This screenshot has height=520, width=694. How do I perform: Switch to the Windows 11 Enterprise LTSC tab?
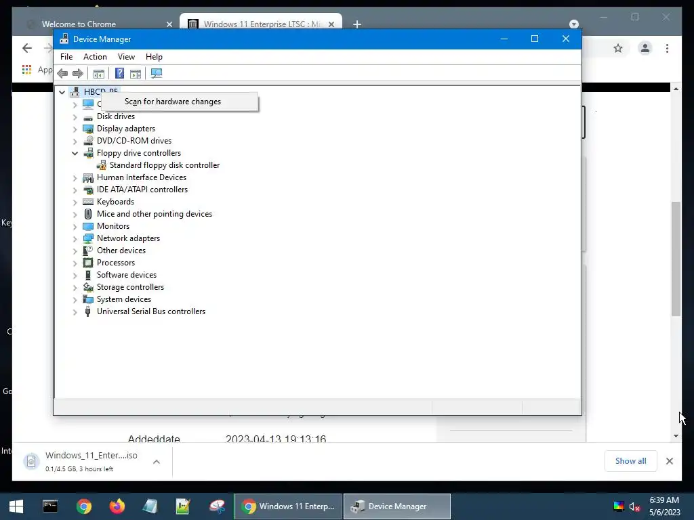(x=261, y=24)
